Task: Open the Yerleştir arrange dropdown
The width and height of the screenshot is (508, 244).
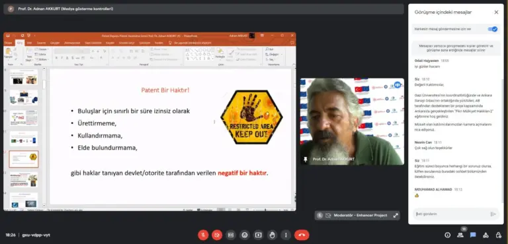Action: 220,54
